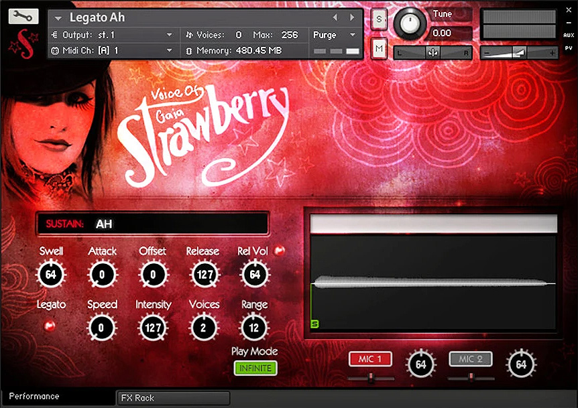Adjust the Attack knob

[102, 274]
